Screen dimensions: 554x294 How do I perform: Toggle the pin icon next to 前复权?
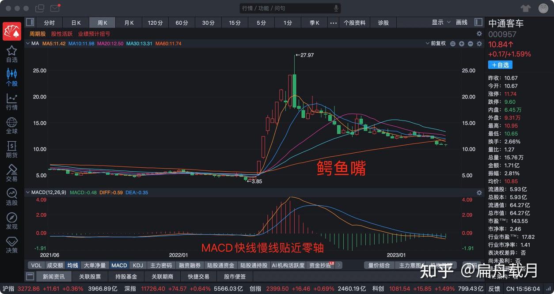tap(453, 44)
